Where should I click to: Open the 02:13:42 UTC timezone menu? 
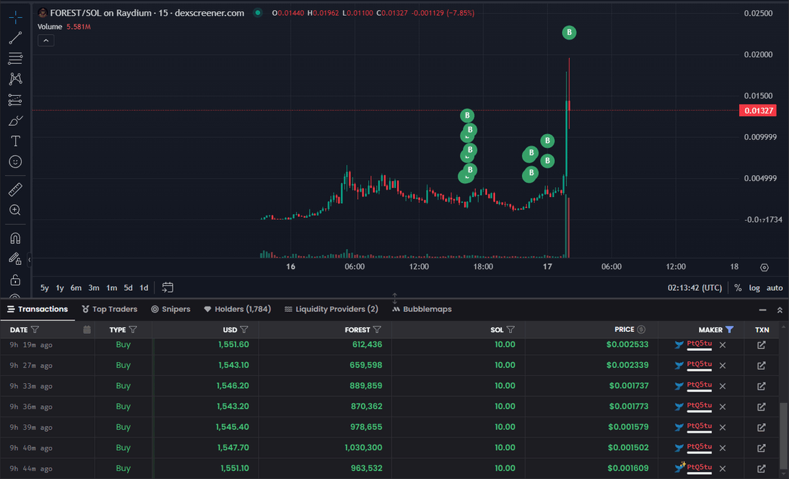[694, 288]
